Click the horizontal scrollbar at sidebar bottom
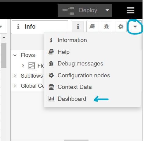Viewport: 144px width, 141px height. click(x=76, y=140)
